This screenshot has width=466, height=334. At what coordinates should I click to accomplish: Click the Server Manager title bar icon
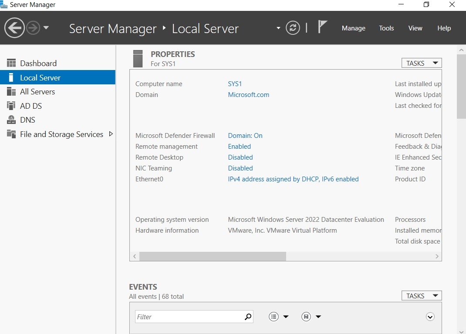(3, 4)
